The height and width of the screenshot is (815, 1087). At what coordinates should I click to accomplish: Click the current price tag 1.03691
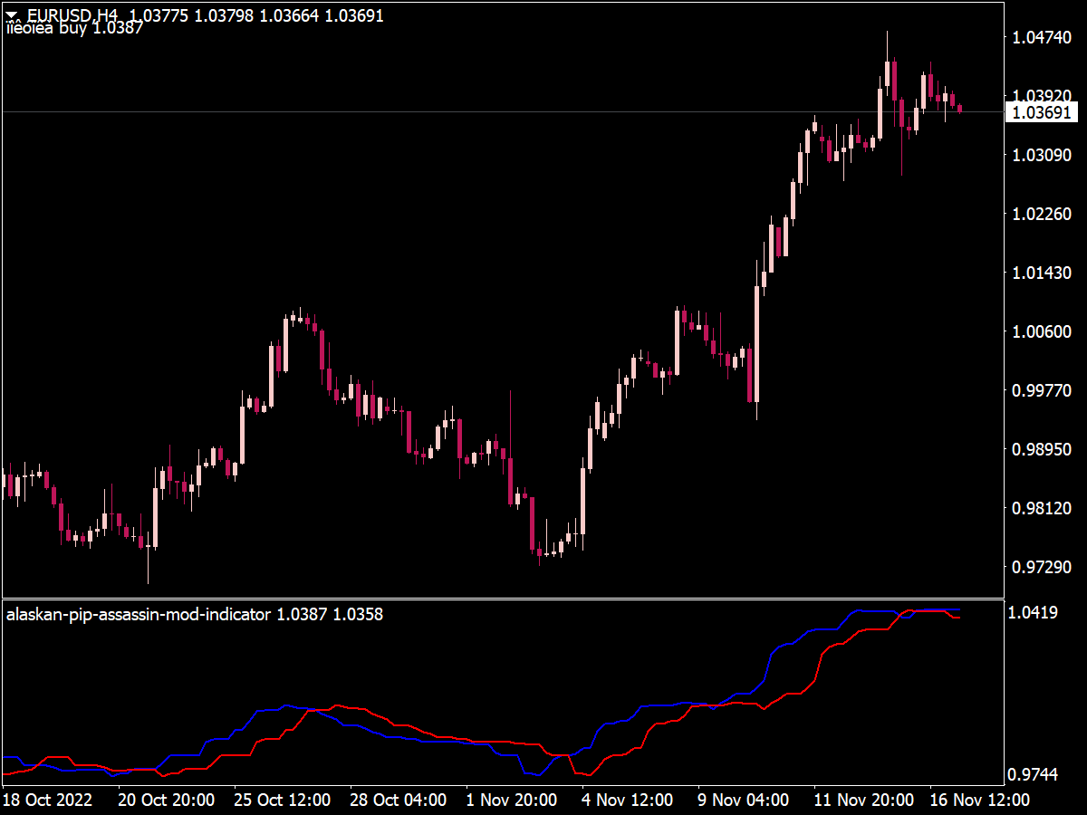coord(1042,113)
